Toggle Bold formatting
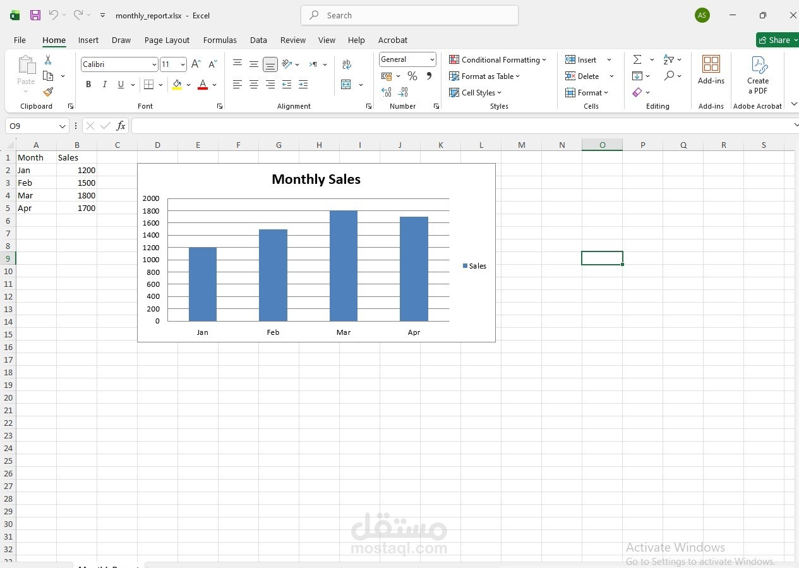The height and width of the screenshot is (568, 799). click(88, 85)
